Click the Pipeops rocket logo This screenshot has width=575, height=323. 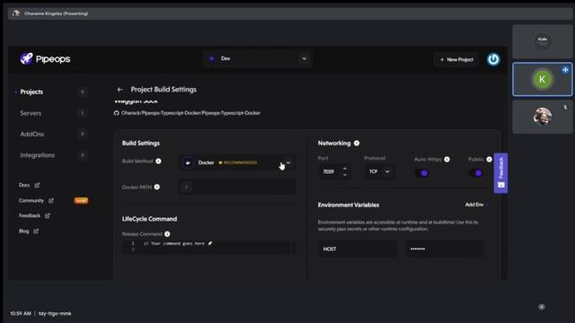[x=26, y=58]
